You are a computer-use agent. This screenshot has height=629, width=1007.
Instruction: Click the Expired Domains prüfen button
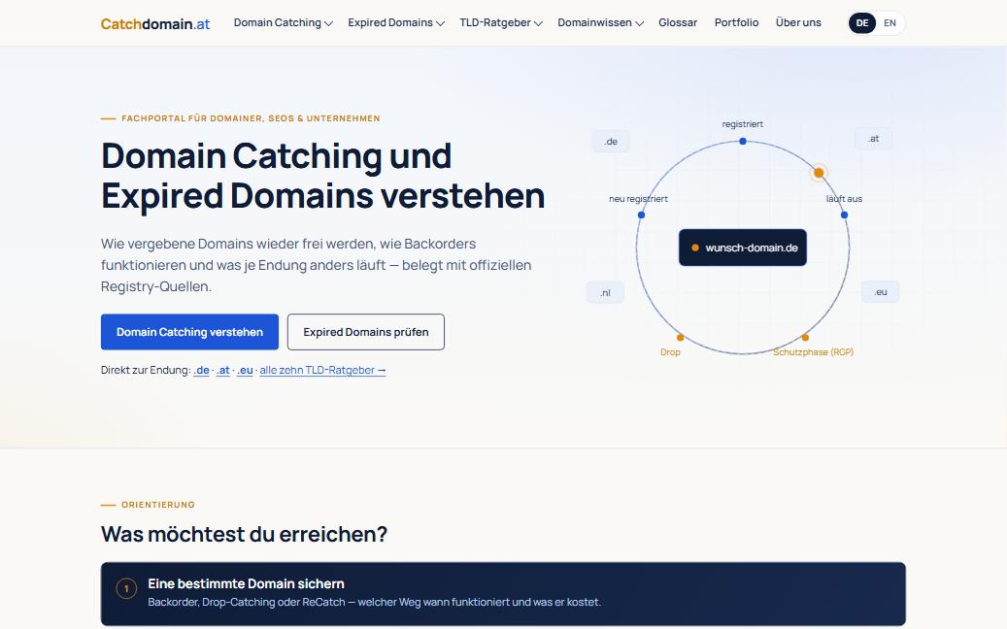point(365,332)
